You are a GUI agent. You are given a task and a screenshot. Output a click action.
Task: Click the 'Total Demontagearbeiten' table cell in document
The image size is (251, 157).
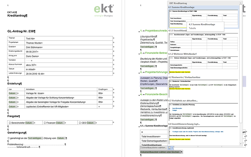click(x=154, y=141)
